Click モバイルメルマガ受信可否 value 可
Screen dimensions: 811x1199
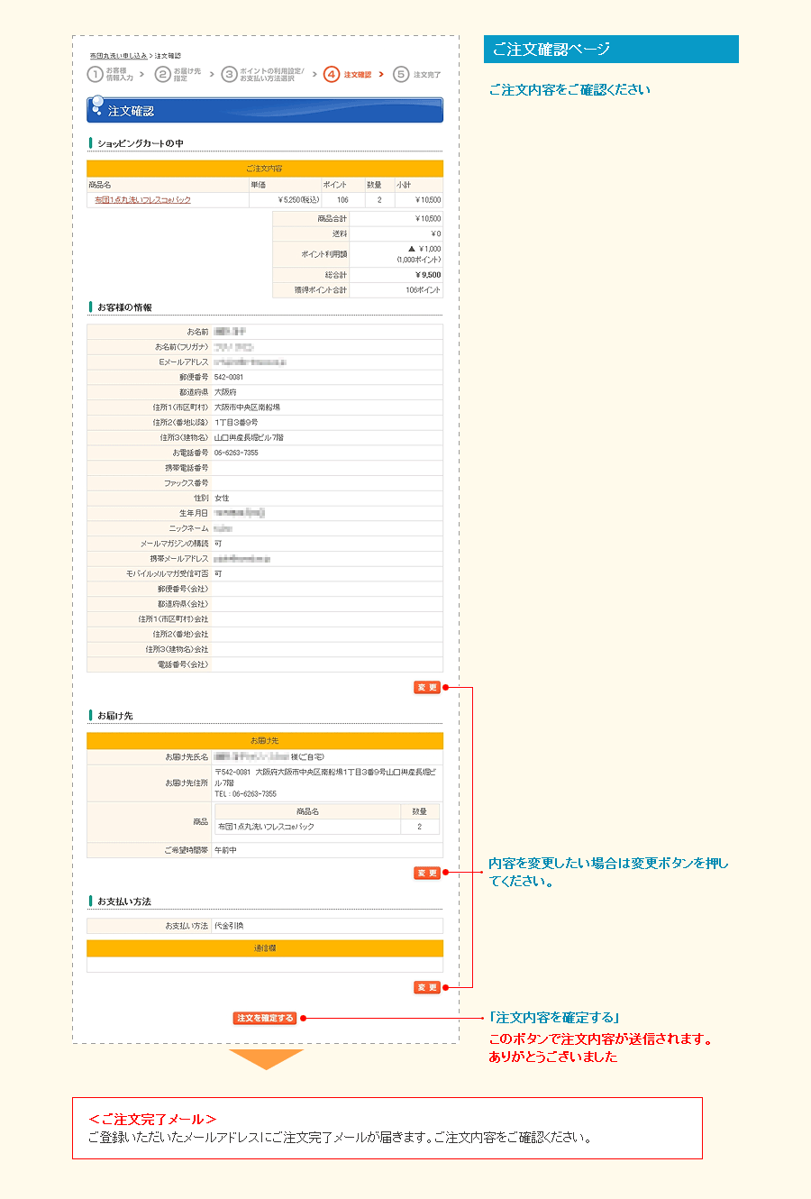pos(218,573)
